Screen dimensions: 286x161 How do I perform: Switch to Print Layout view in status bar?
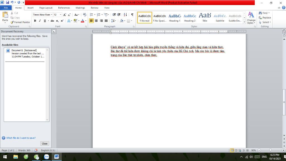click(x=232, y=150)
